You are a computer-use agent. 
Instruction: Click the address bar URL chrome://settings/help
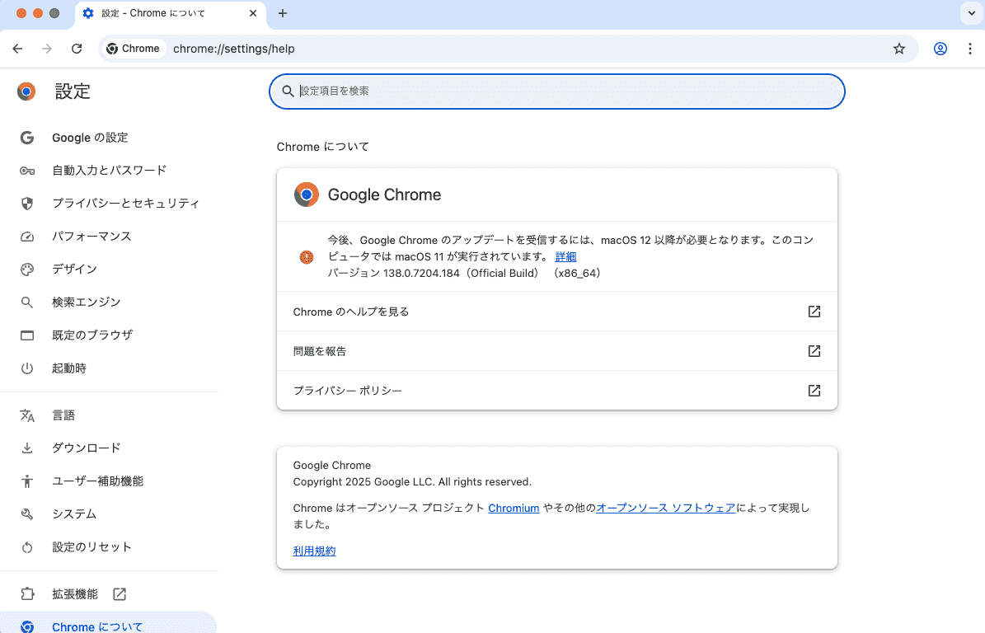point(234,49)
